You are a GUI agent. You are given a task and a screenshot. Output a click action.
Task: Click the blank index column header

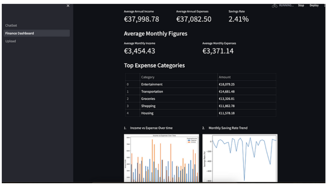coord(133,77)
